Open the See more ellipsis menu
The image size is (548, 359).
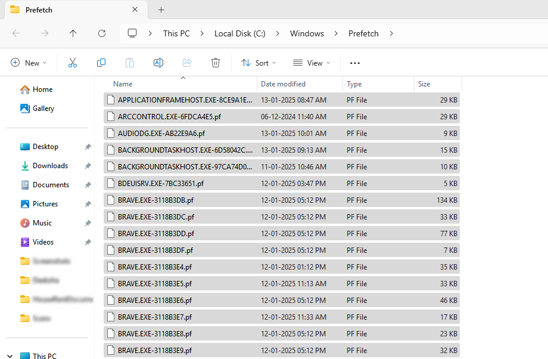point(355,63)
